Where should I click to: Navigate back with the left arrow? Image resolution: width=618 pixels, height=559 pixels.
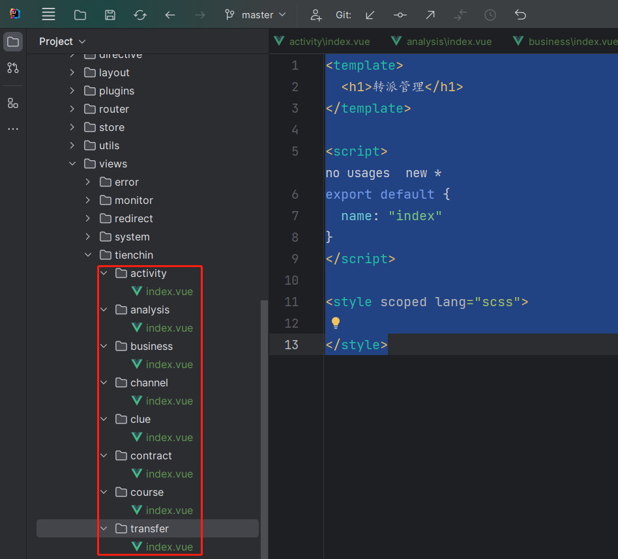point(170,15)
